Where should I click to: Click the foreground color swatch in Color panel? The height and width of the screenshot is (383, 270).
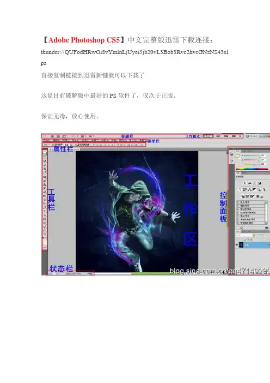pyautogui.click(x=237, y=156)
